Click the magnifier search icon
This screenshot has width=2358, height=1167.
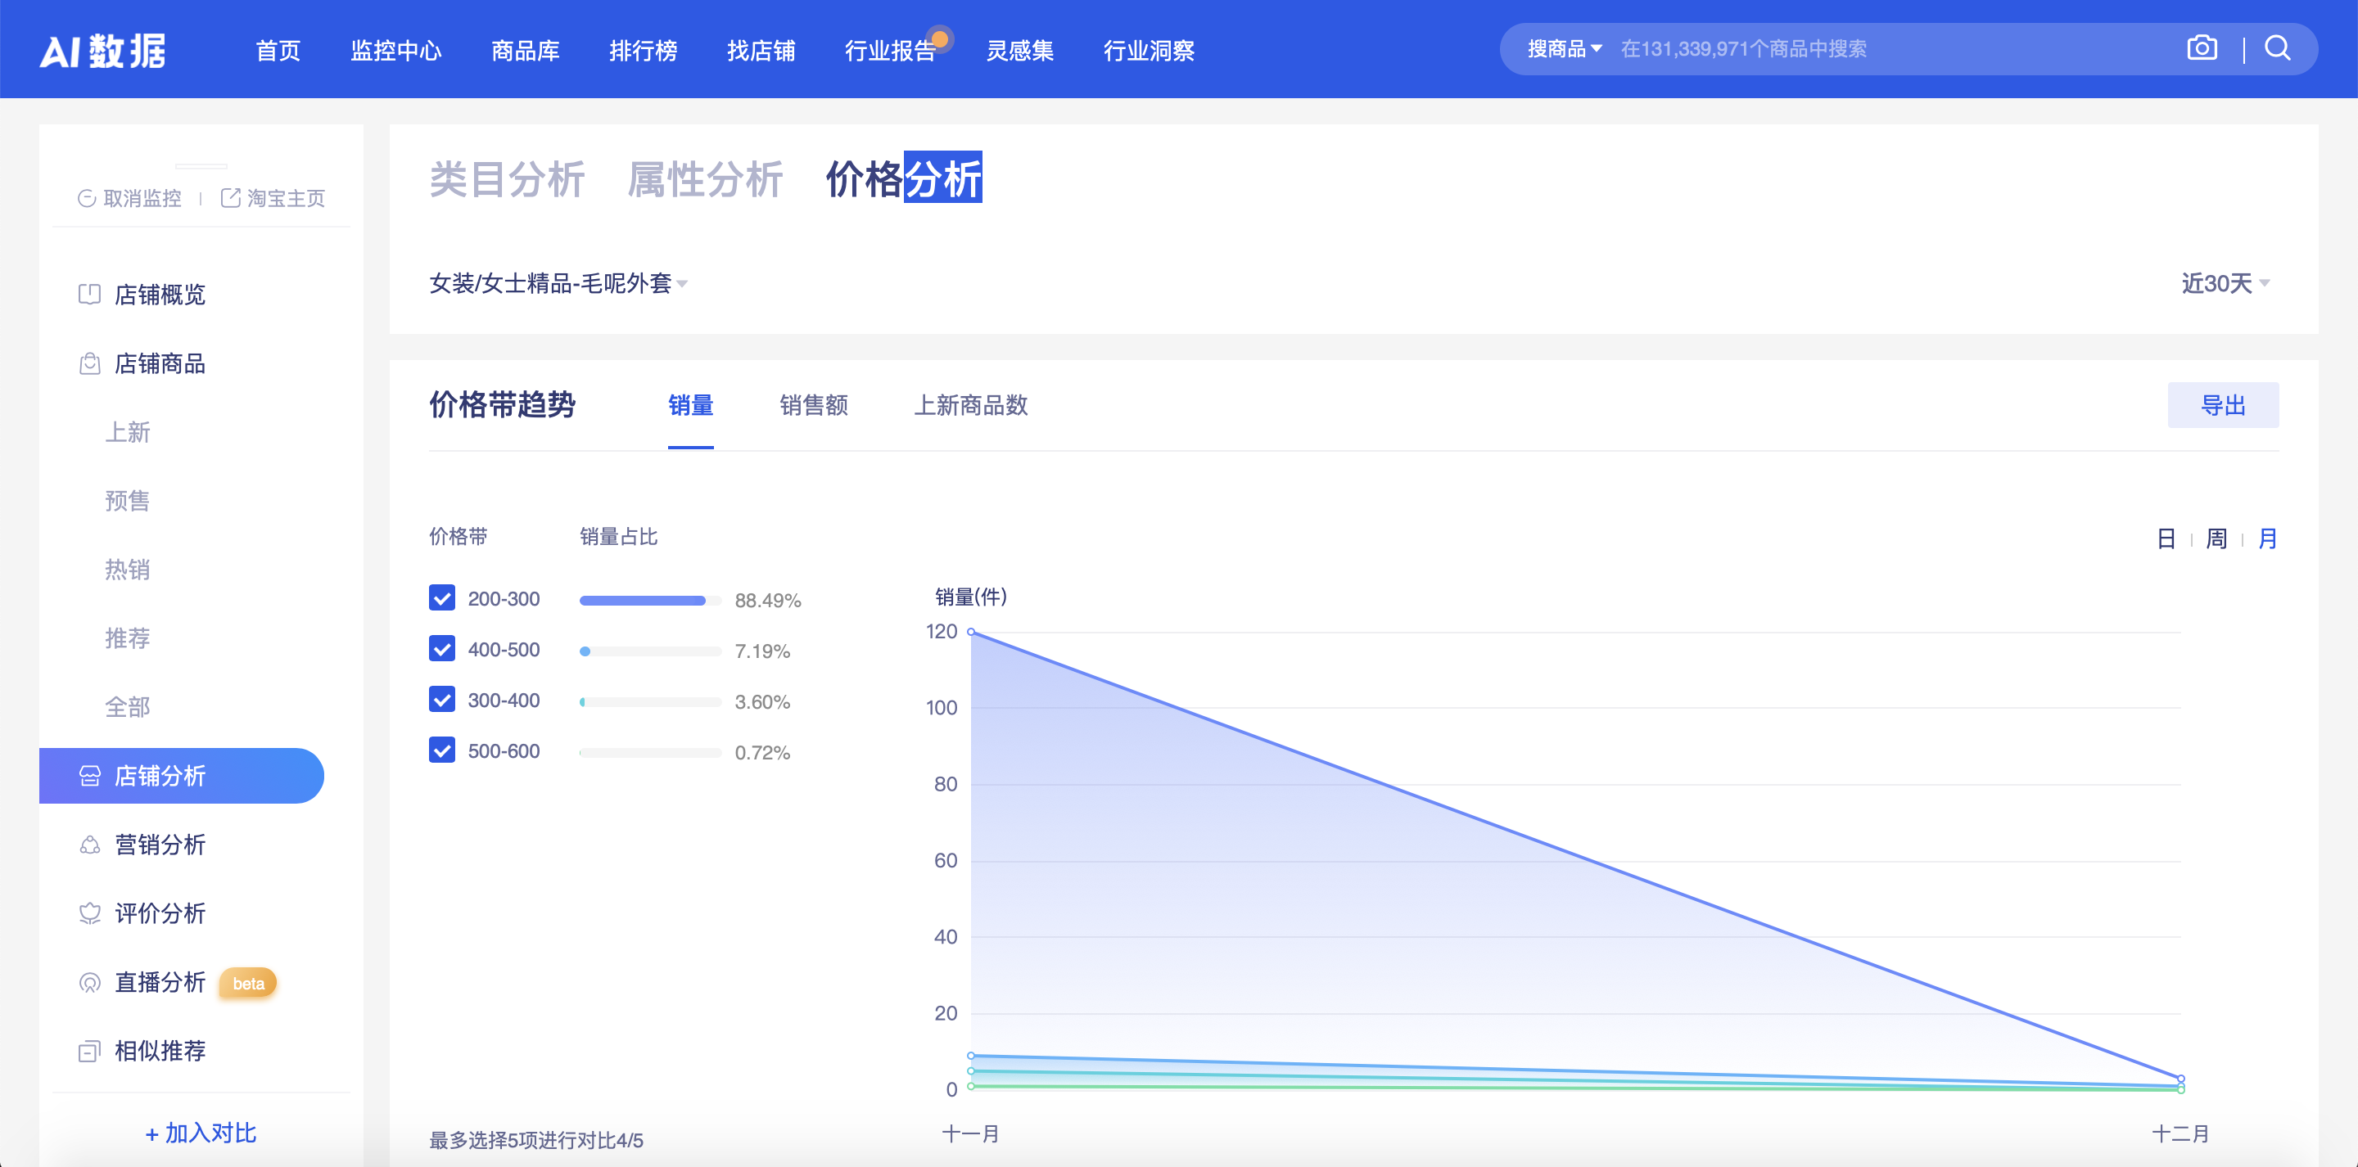[x=2276, y=48]
